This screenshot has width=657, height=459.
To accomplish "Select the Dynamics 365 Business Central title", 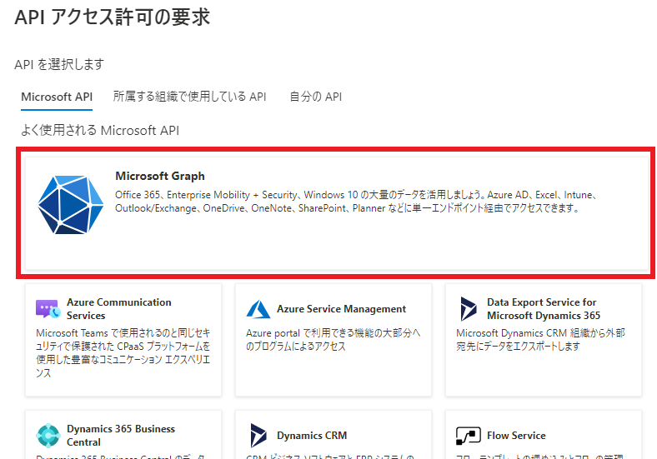I will pos(121,436).
